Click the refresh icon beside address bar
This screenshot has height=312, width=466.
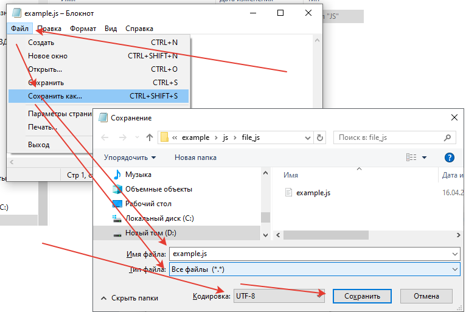321,137
